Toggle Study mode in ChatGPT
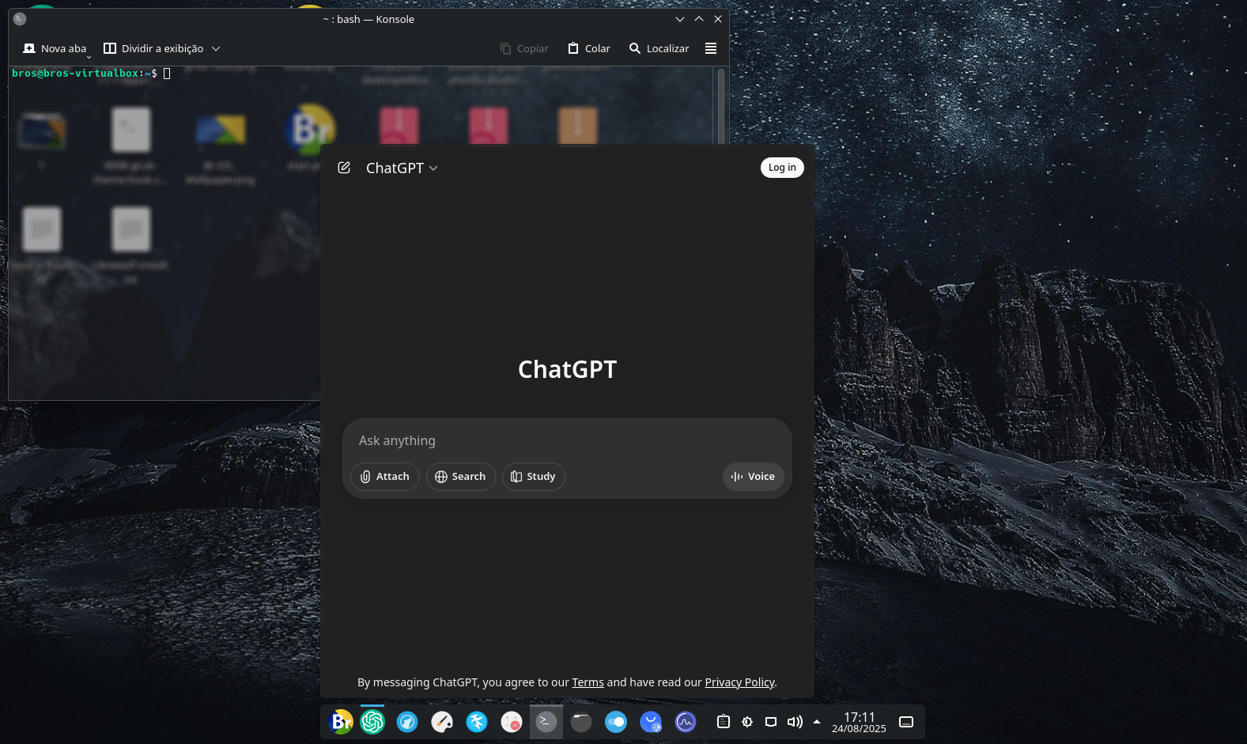This screenshot has height=744, width=1247. point(533,477)
